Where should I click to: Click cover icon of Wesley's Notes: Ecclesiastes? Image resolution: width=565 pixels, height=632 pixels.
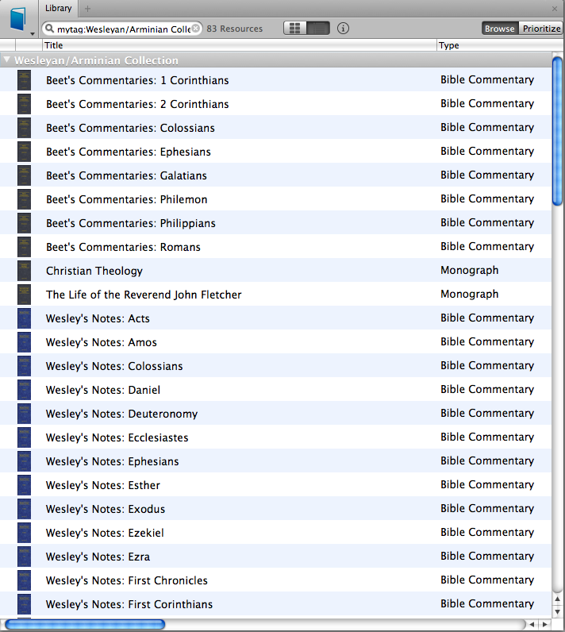(x=24, y=437)
